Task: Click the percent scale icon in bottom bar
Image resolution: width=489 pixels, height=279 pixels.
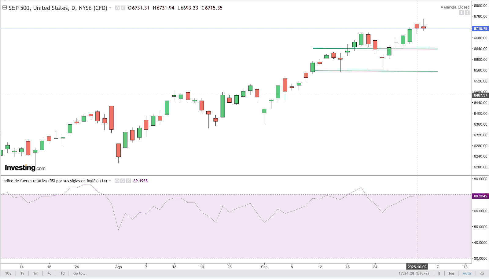Action: pos(439,273)
